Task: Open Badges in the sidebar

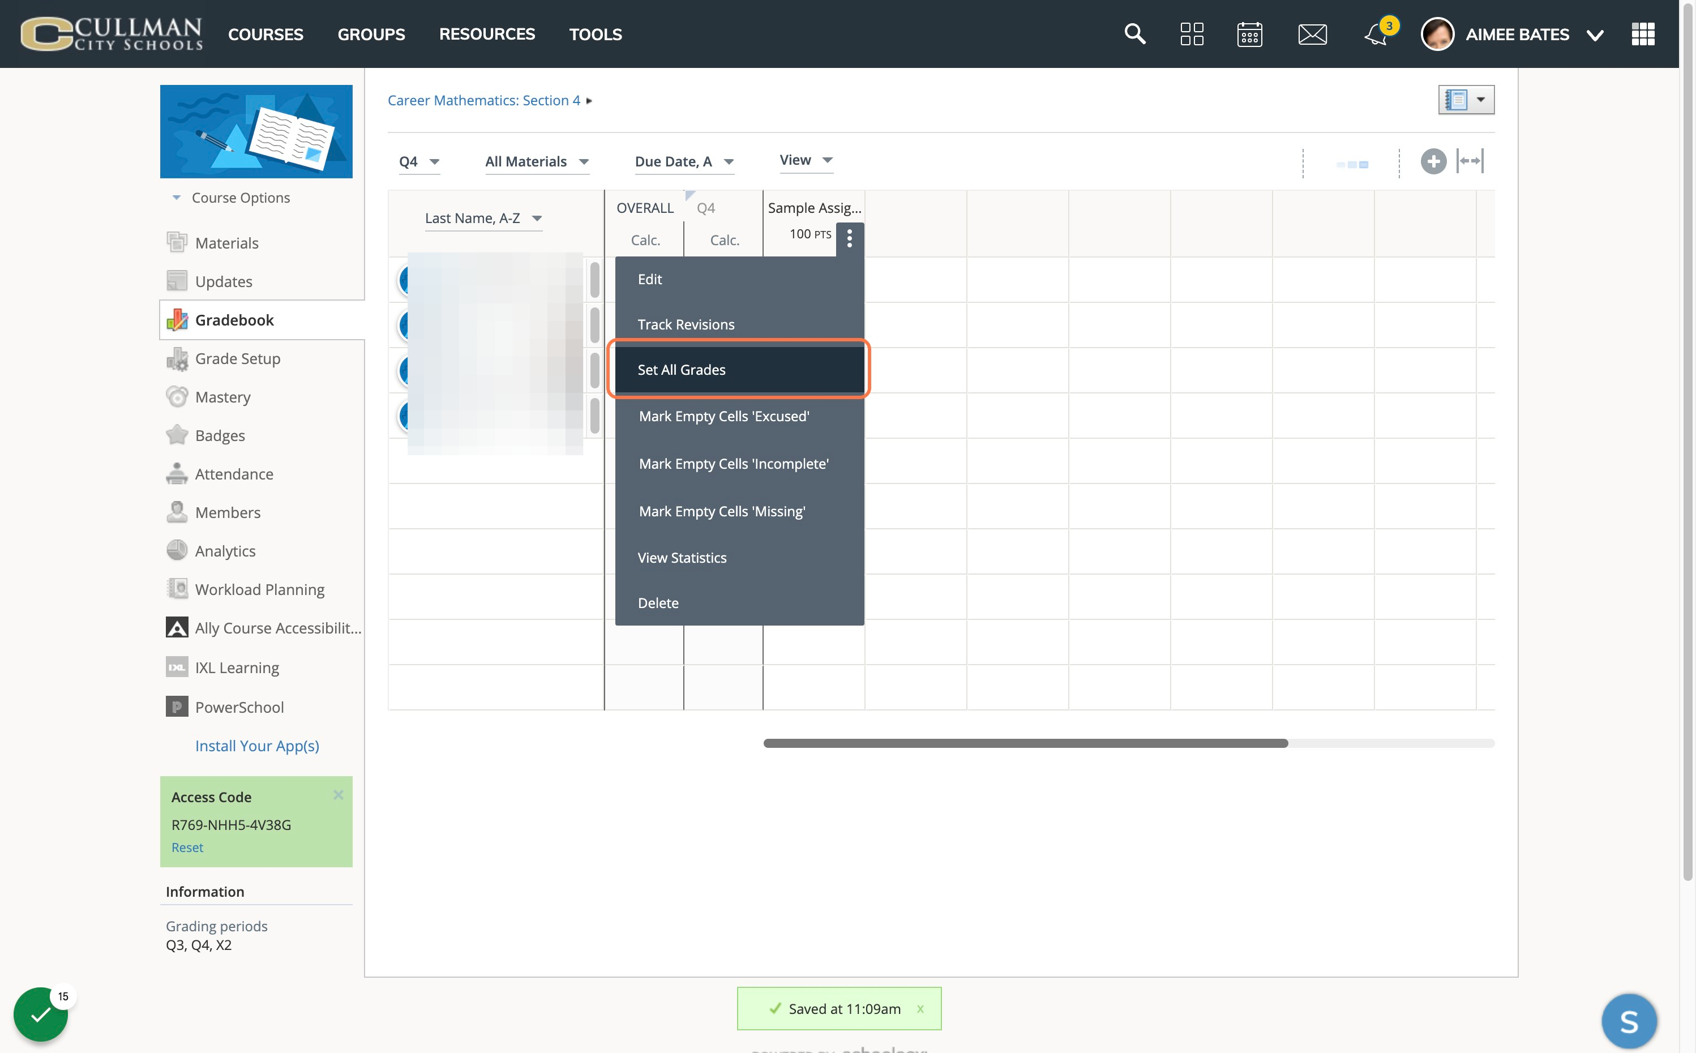Action: [x=220, y=435]
